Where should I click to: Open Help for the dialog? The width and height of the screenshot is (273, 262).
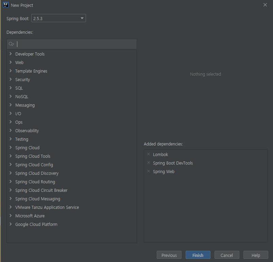pos(256,255)
